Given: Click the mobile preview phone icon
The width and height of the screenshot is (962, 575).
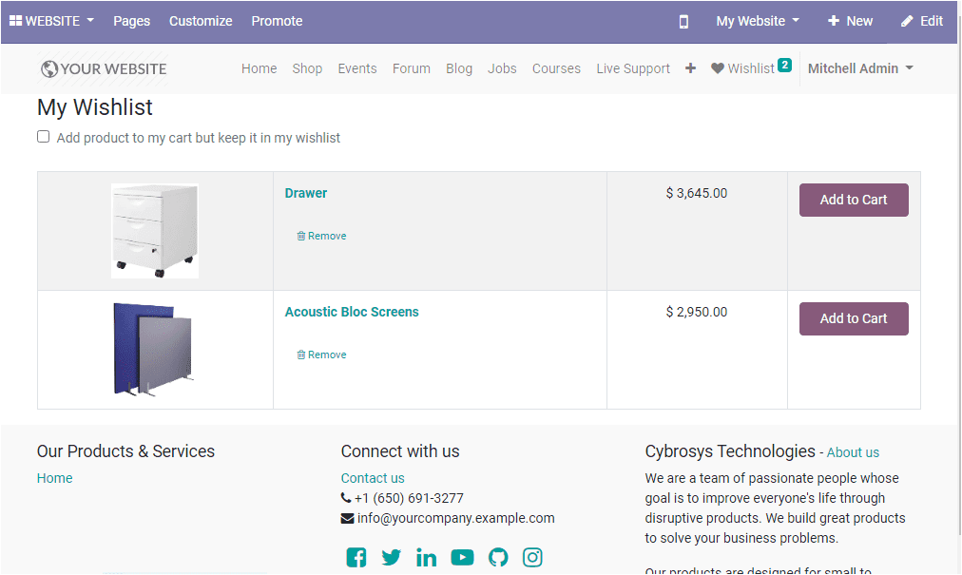Looking at the screenshot, I should click(683, 21).
